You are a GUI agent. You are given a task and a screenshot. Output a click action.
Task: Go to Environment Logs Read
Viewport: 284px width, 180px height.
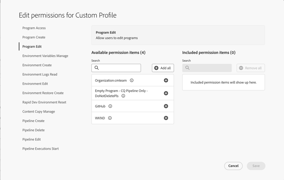pyautogui.click(x=40, y=74)
